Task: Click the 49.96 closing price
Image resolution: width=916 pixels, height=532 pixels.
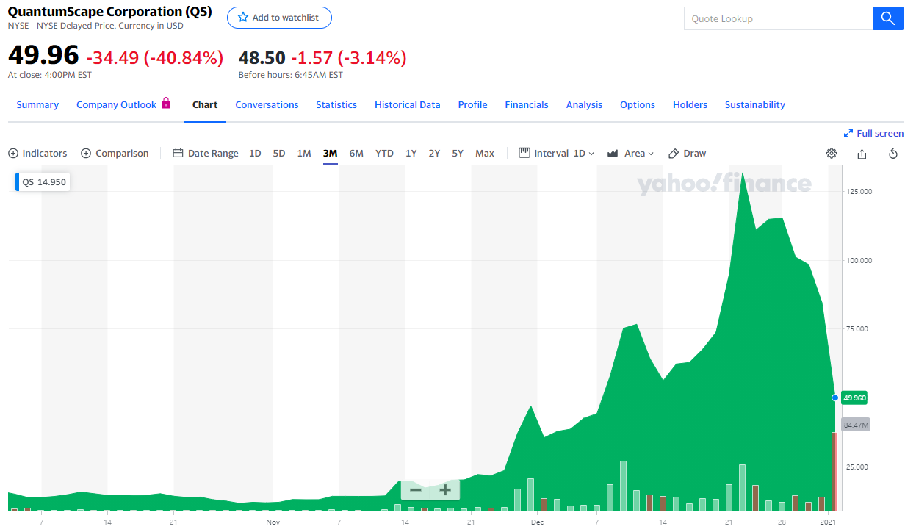Action: 43,56
